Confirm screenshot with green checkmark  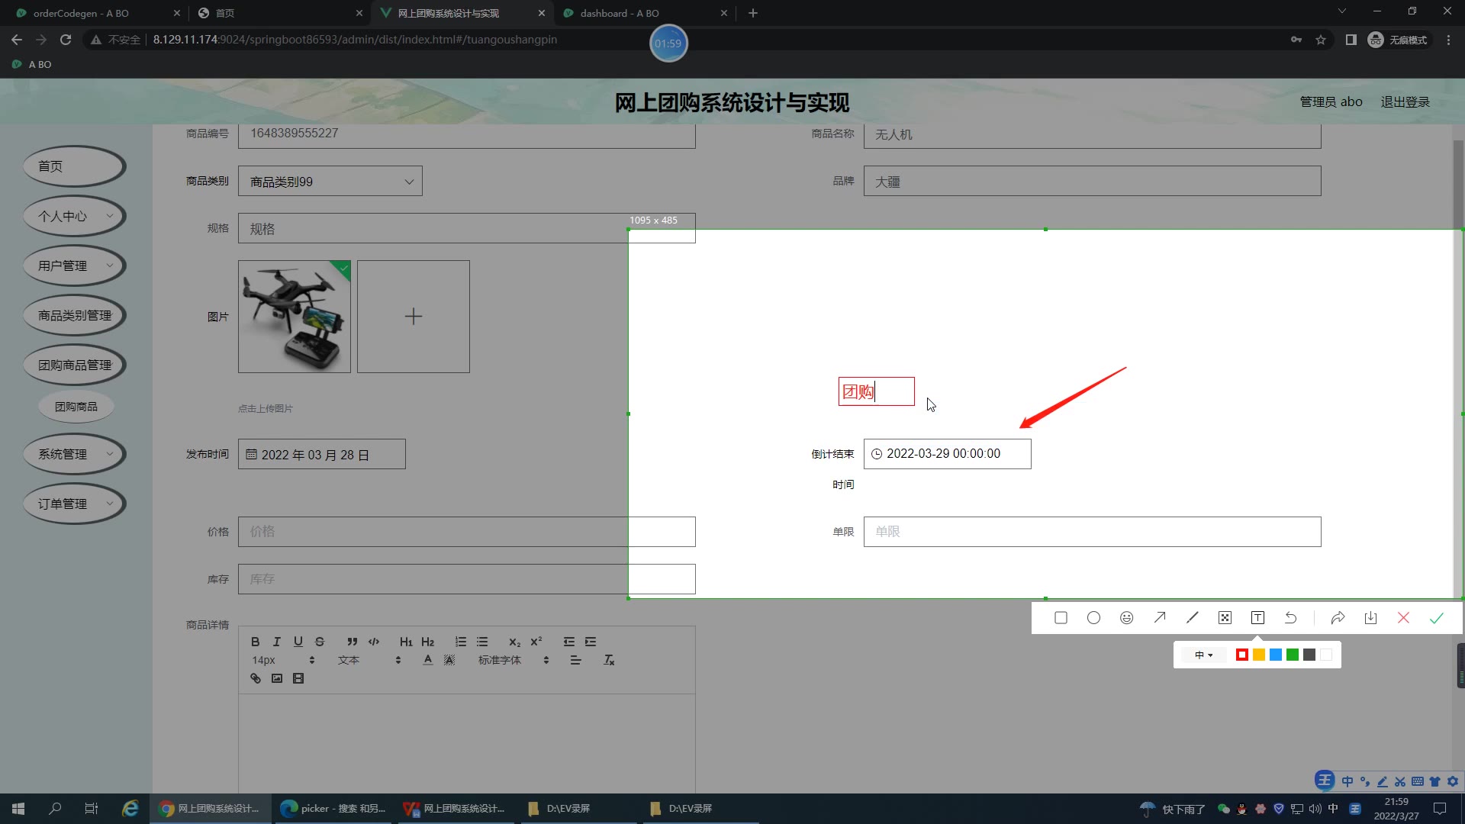pyautogui.click(x=1436, y=618)
